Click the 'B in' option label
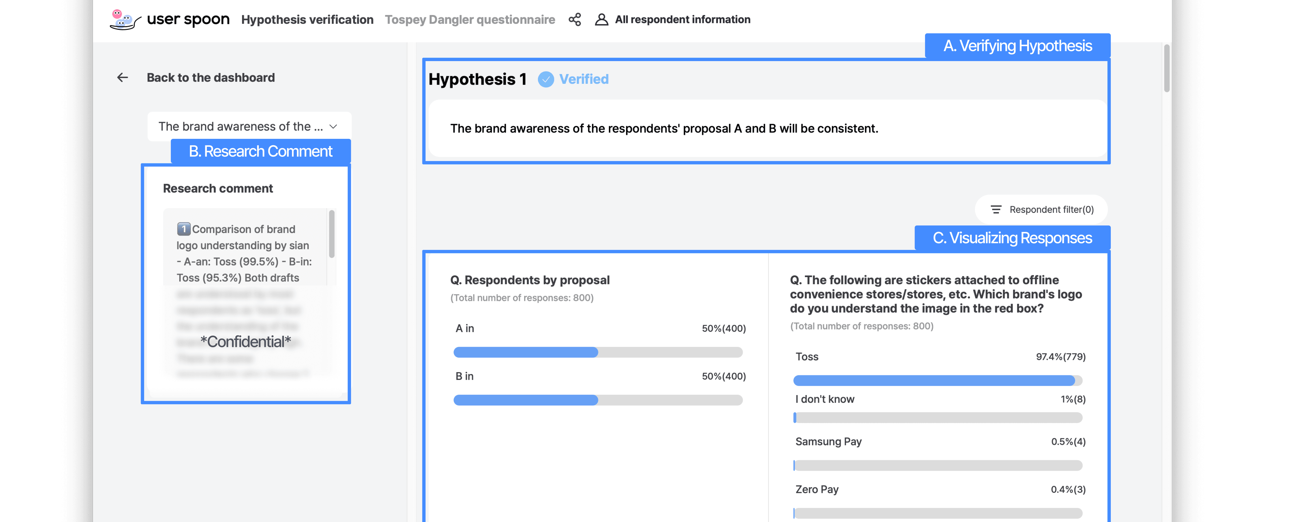1315x522 pixels. point(465,376)
